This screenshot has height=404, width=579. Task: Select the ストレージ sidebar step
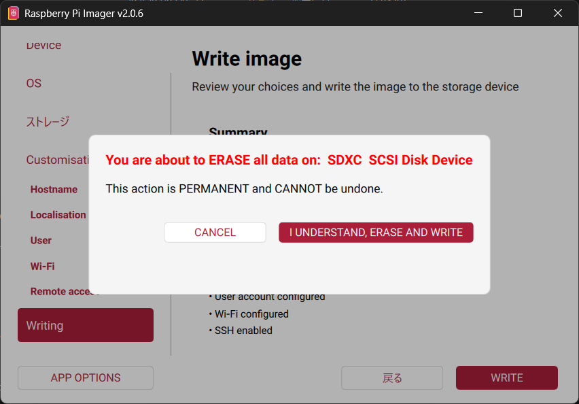click(48, 122)
